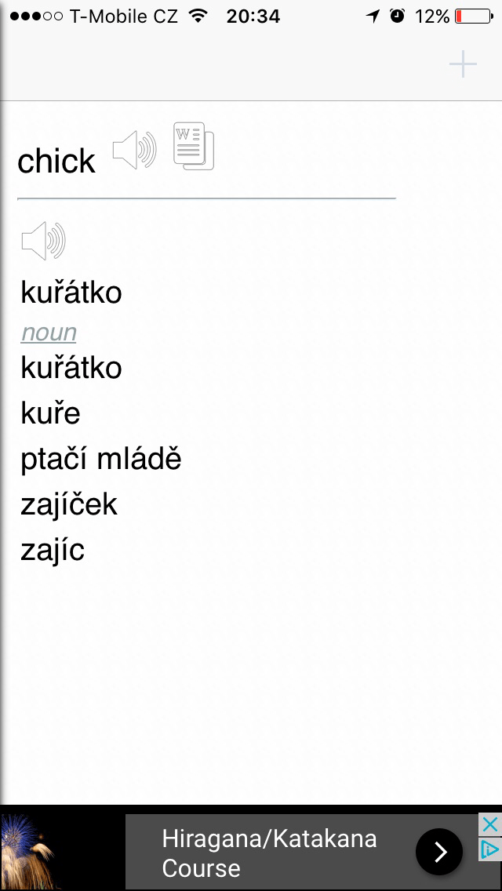Select the "zajíček" translation entry
This screenshot has width=502, height=891.
69,504
